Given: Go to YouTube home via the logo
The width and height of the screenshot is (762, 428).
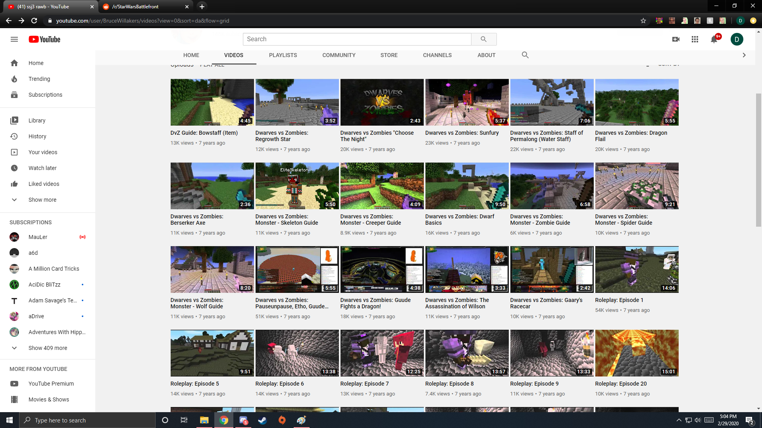Looking at the screenshot, I should [x=44, y=39].
